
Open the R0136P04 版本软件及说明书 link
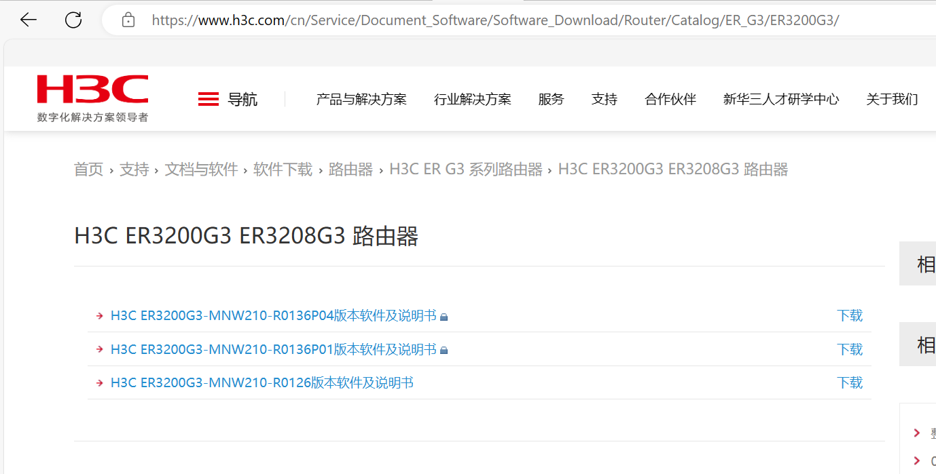(x=273, y=316)
